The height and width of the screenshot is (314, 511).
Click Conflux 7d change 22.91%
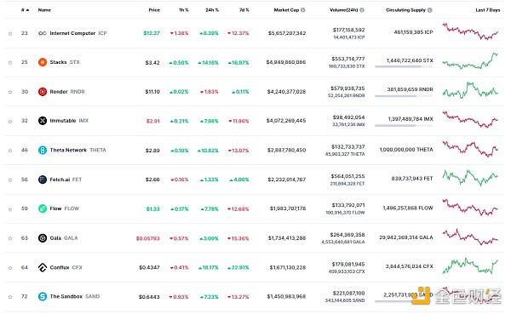(238, 268)
